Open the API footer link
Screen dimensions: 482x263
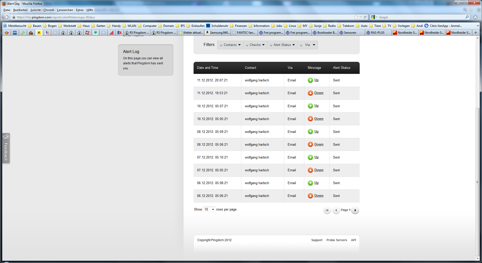(353, 240)
